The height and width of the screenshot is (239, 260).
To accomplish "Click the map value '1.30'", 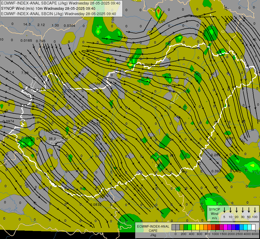I will click(x=55, y=25).
